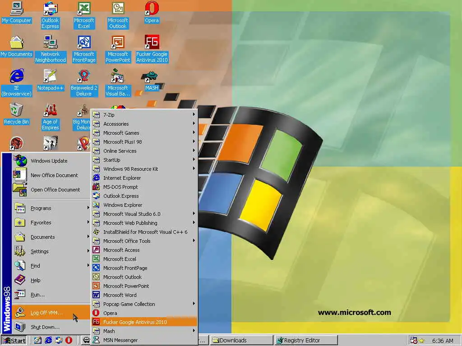Screen dimensions: 462x346
Task: Click the Internet Explorer quick launch icon
Action: (48, 341)
